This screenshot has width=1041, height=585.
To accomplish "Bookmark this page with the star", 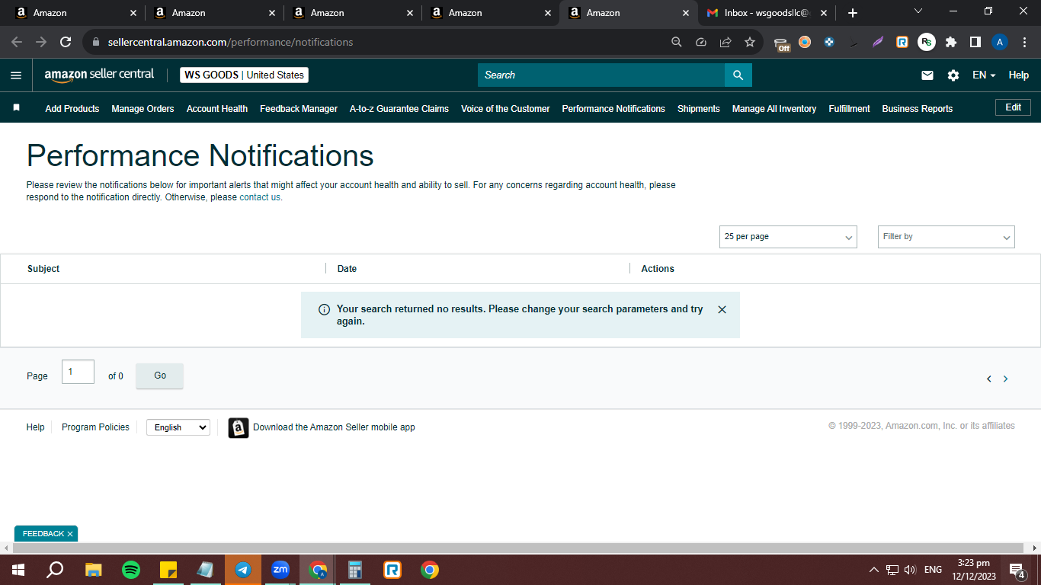I will pyautogui.click(x=750, y=42).
